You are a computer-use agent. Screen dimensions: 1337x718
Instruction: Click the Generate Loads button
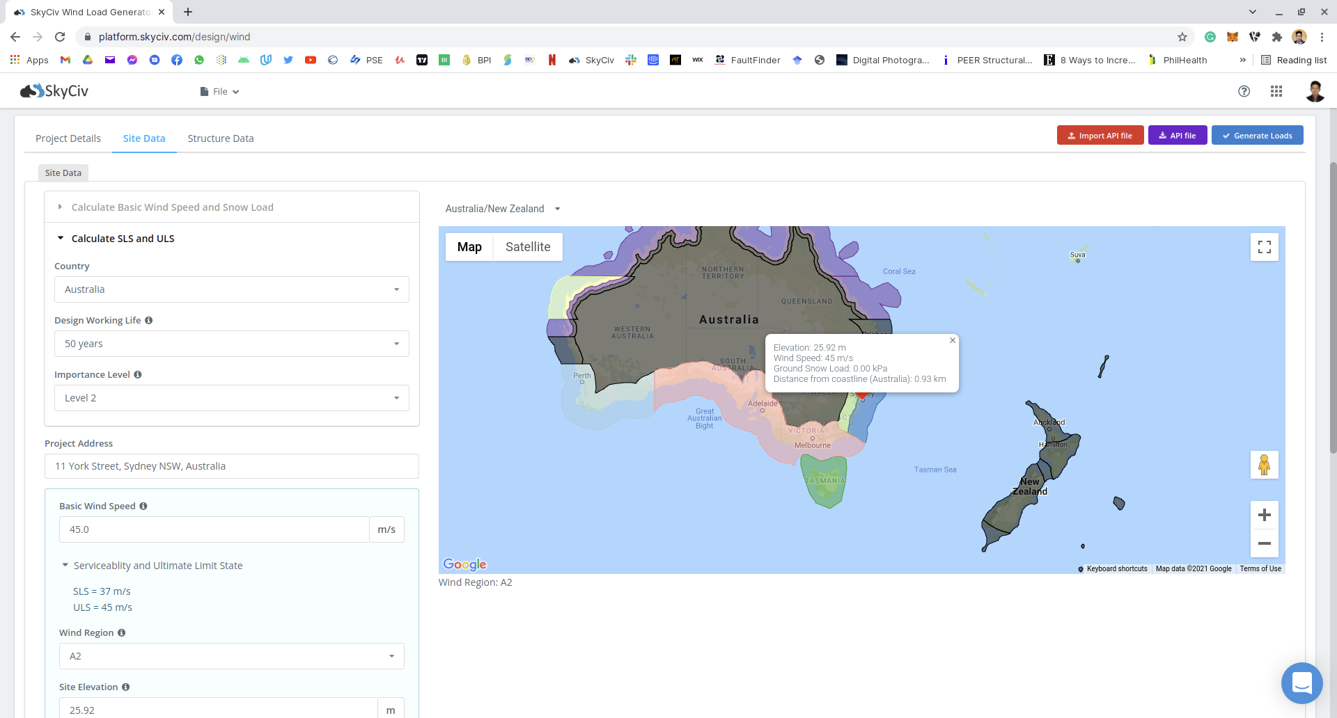point(1257,136)
